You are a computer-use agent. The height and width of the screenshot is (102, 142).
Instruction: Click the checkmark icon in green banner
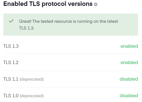(11, 21)
